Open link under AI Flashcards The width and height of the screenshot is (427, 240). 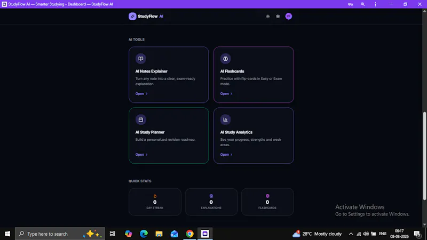pos(226,94)
